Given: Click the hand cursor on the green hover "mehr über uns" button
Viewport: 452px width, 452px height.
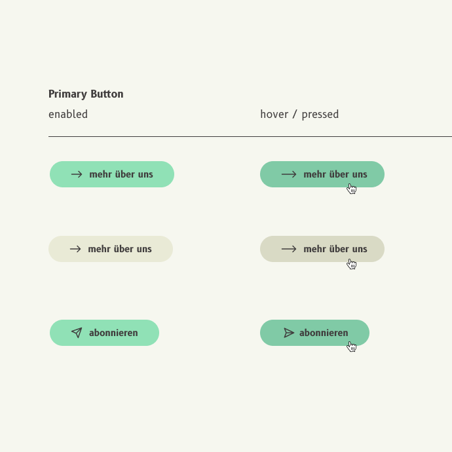Looking at the screenshot, I should [352, 189].
